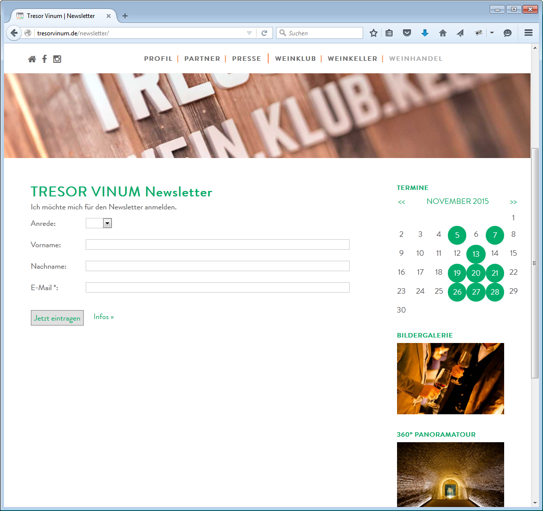Click the website home icon
The height and width of the screenshot is (511, 543).
click(x=32, y=59)
